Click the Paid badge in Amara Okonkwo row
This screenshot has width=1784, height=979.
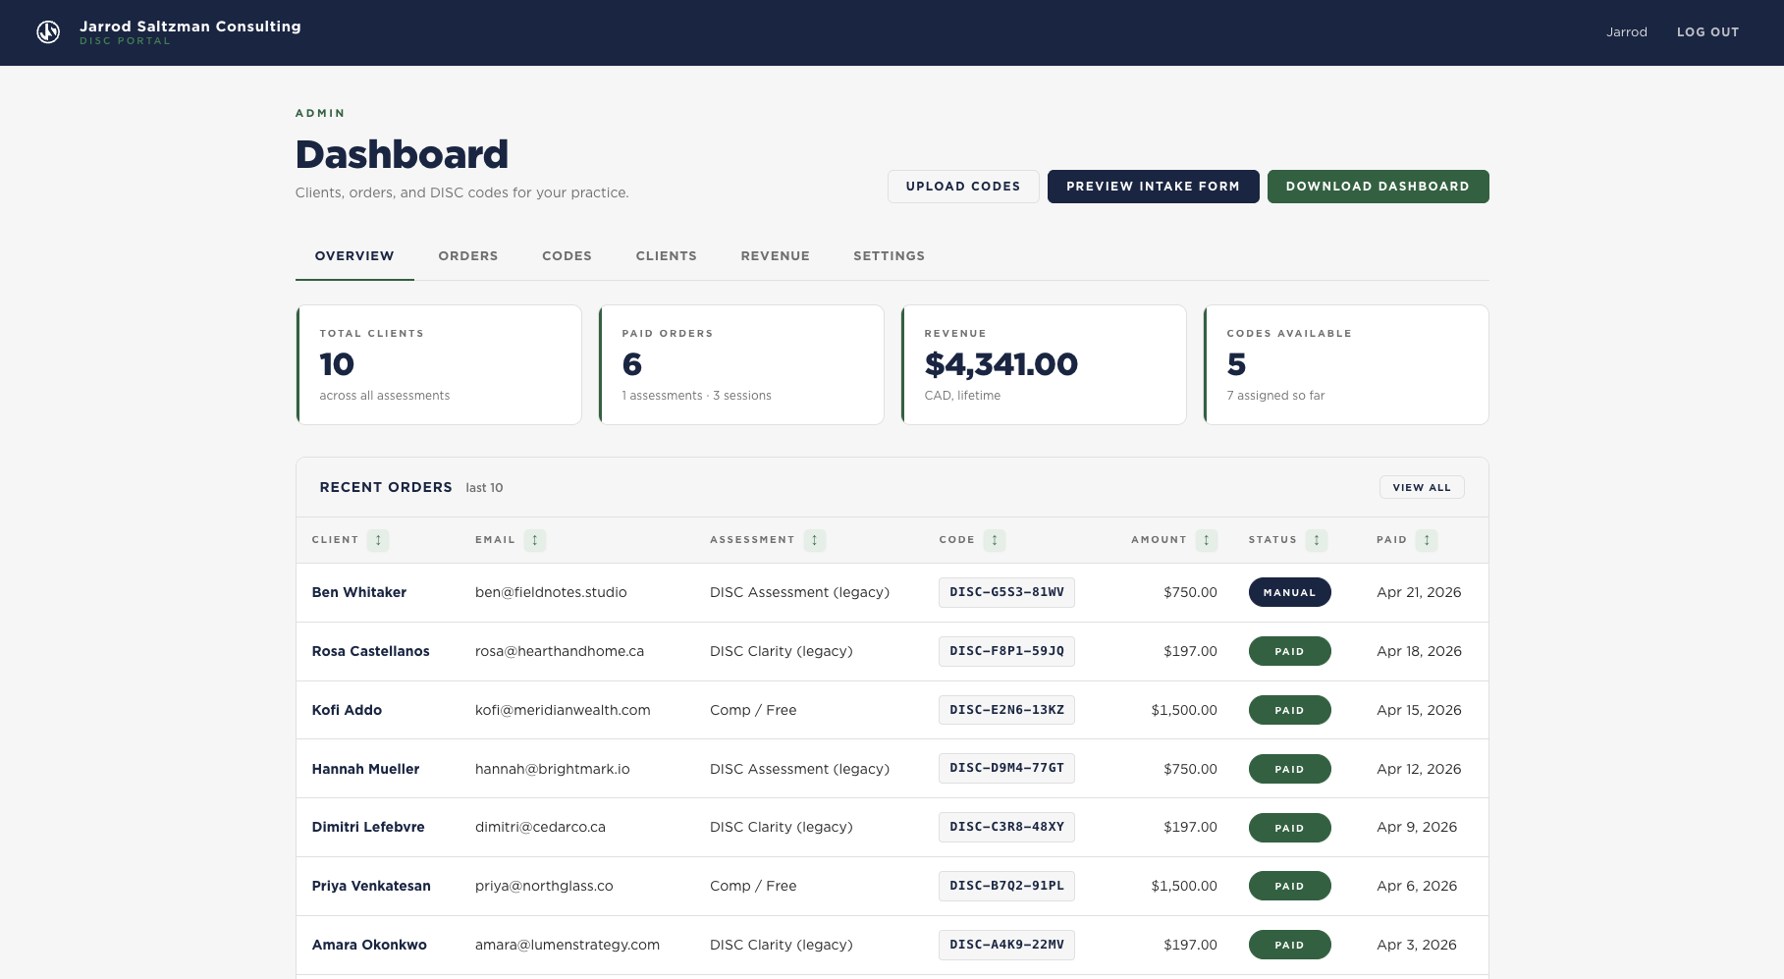[1289, 945]
